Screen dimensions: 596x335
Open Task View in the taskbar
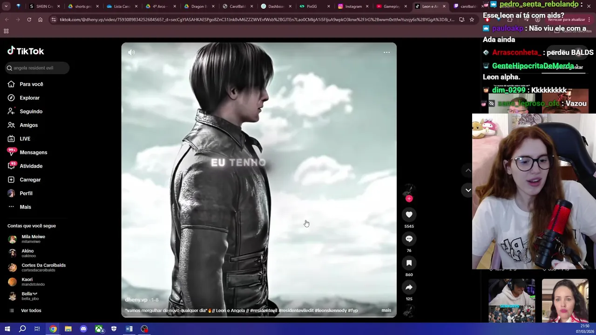coord(37,329)
